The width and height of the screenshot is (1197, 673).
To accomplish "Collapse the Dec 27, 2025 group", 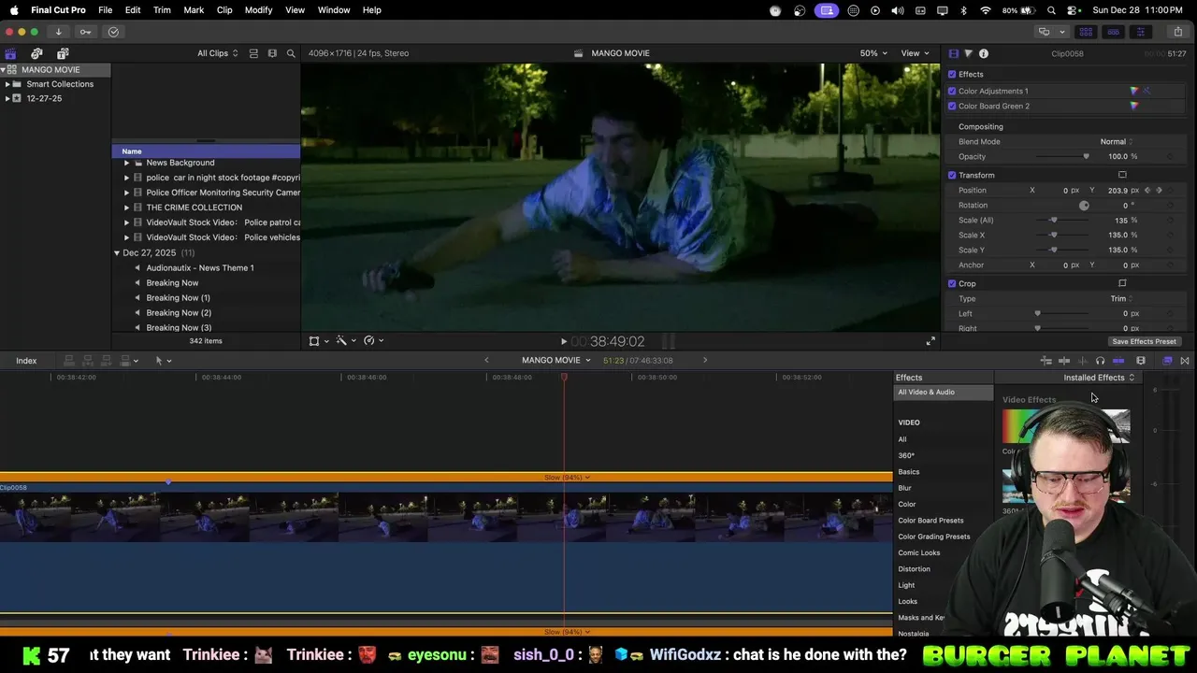I will [x=117, y=253].
